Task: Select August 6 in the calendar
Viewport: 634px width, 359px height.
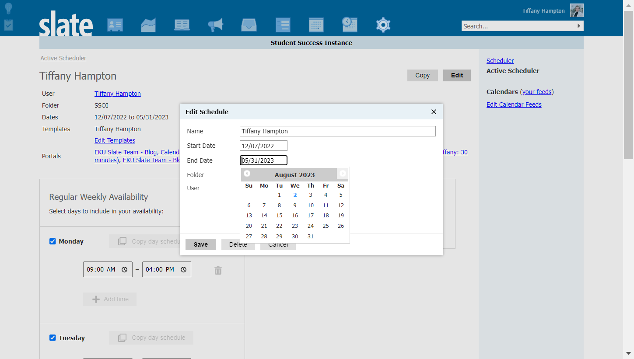Action: [249, 206]
